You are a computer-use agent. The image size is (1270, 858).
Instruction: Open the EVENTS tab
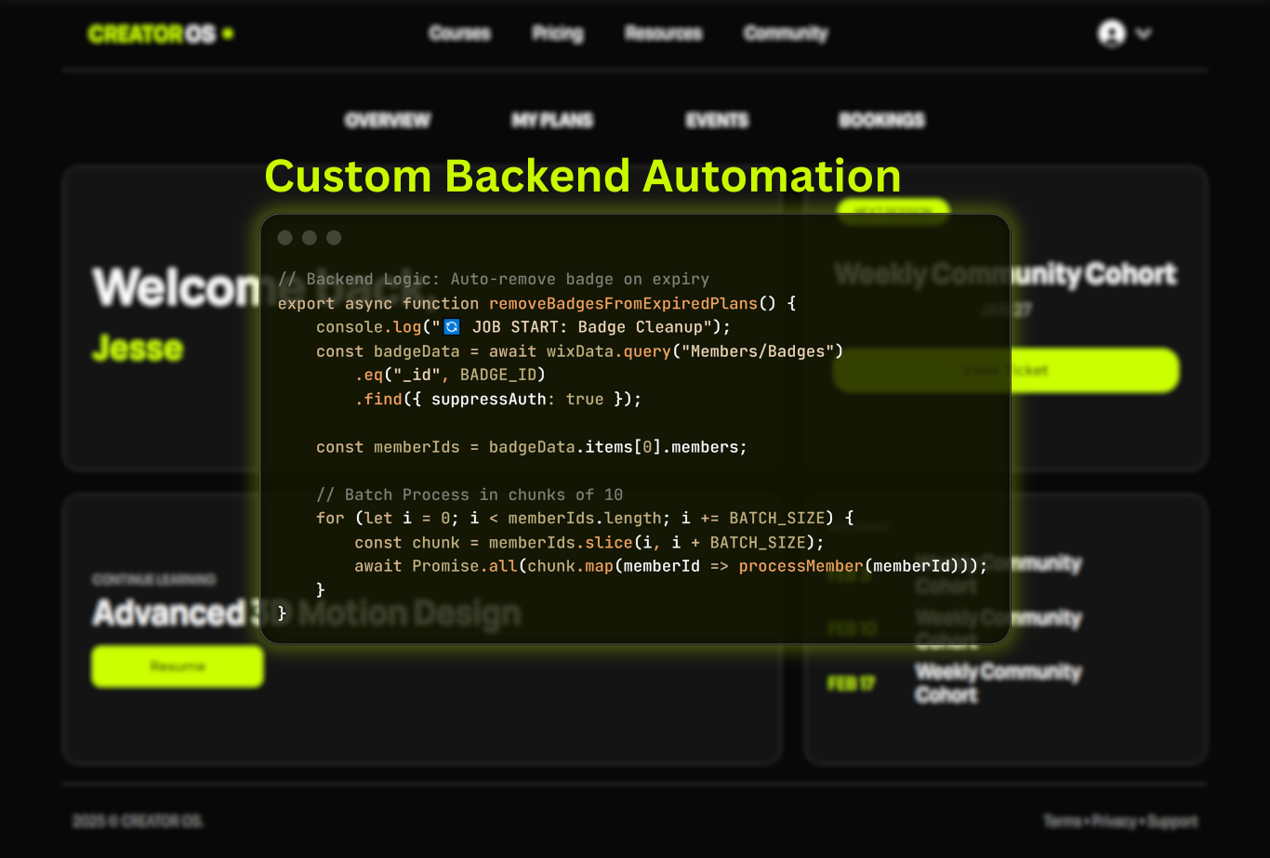717,120
